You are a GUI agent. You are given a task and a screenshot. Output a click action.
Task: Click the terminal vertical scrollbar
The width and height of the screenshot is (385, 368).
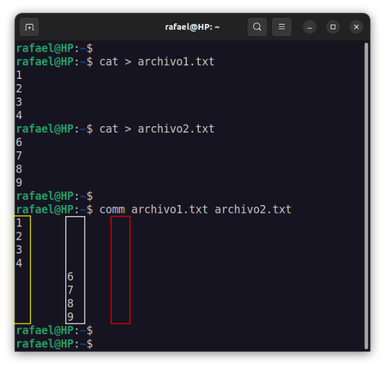tap(366, 196)
